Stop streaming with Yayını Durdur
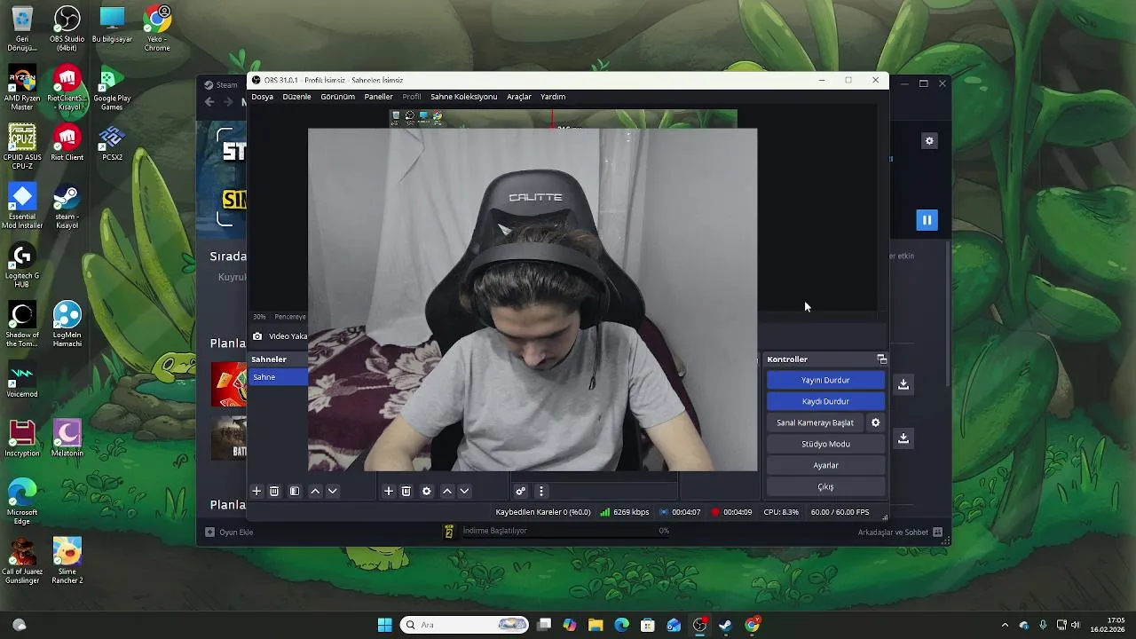The image size is (1136, 639). pyautogui.click(x=825, y=380)
